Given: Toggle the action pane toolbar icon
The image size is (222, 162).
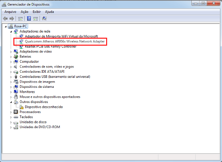Looking at the screenshot, I should click(x=36, y=18).
